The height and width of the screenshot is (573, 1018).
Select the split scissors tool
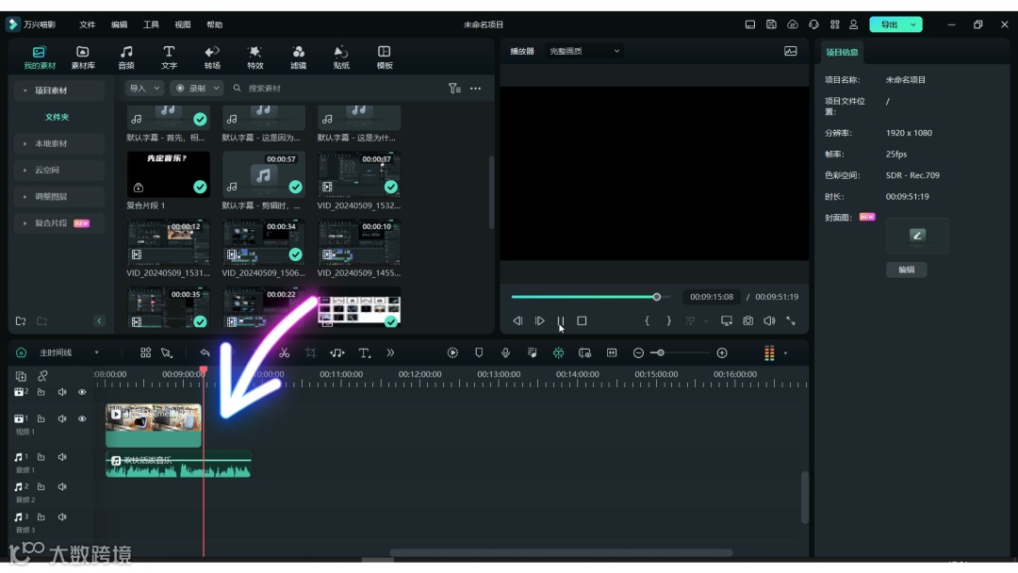click(284, 352)
